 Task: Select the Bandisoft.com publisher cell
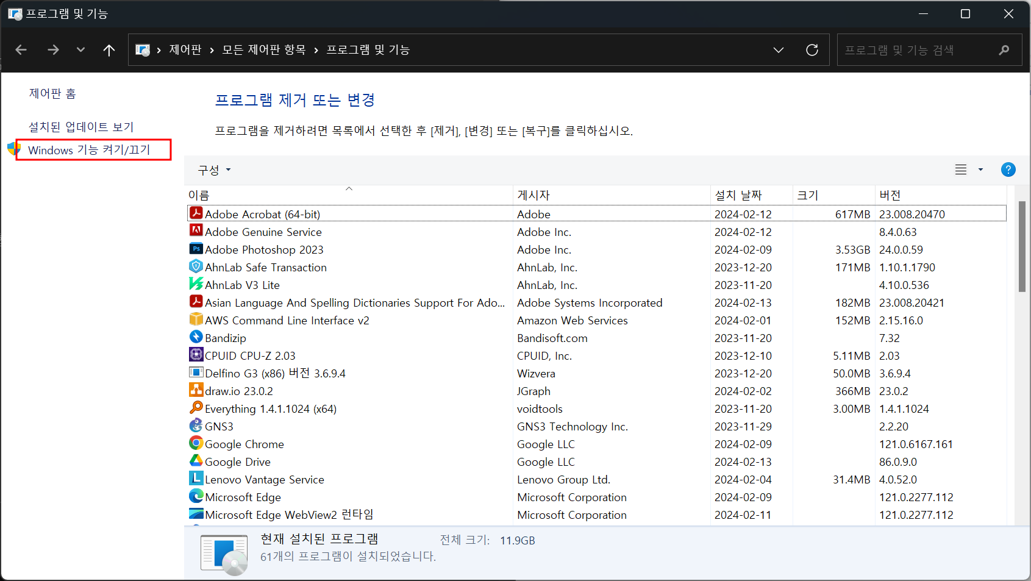pyautogui.click(x=552, y=338)
